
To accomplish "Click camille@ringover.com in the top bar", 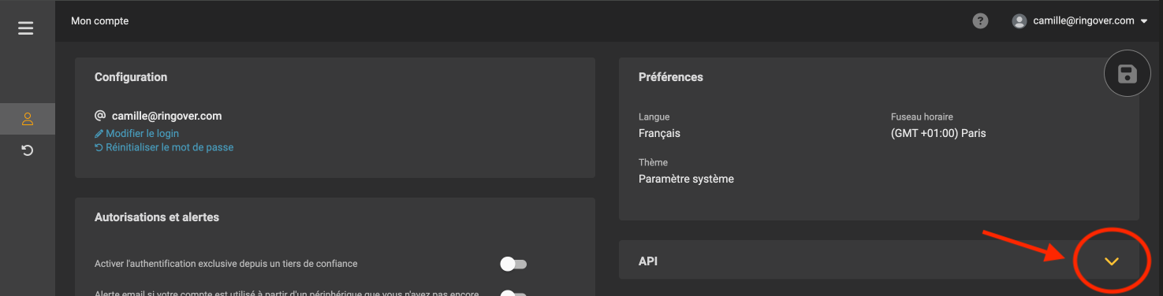I will (x=1083, y=21).
